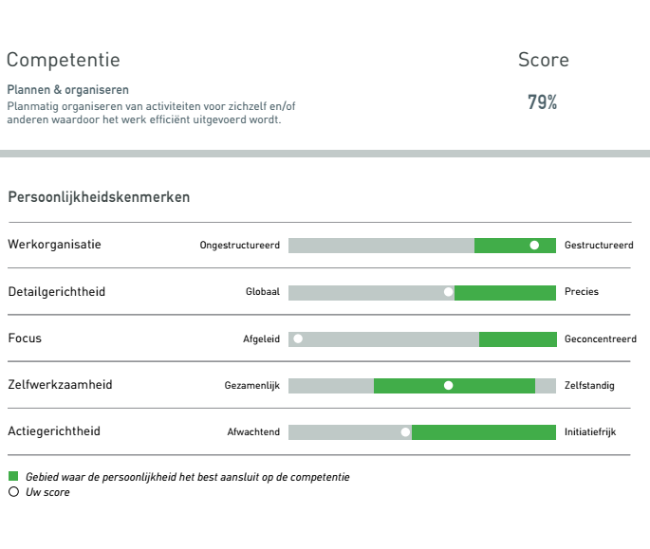Click the Persoonlijkheidskenmerken section heading
The width and height of the screenshot is (650, 549).
(x=99, y=197)
